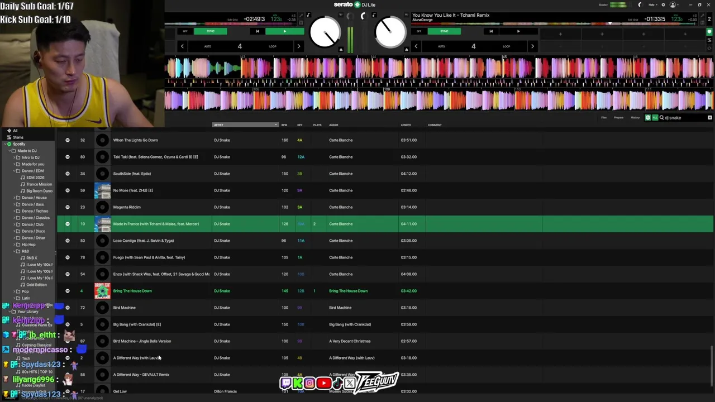Toggle the Spotify search filter icon

point(648,118)
